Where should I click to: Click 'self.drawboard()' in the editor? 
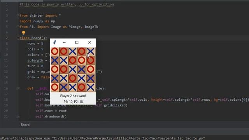(51, 117)
